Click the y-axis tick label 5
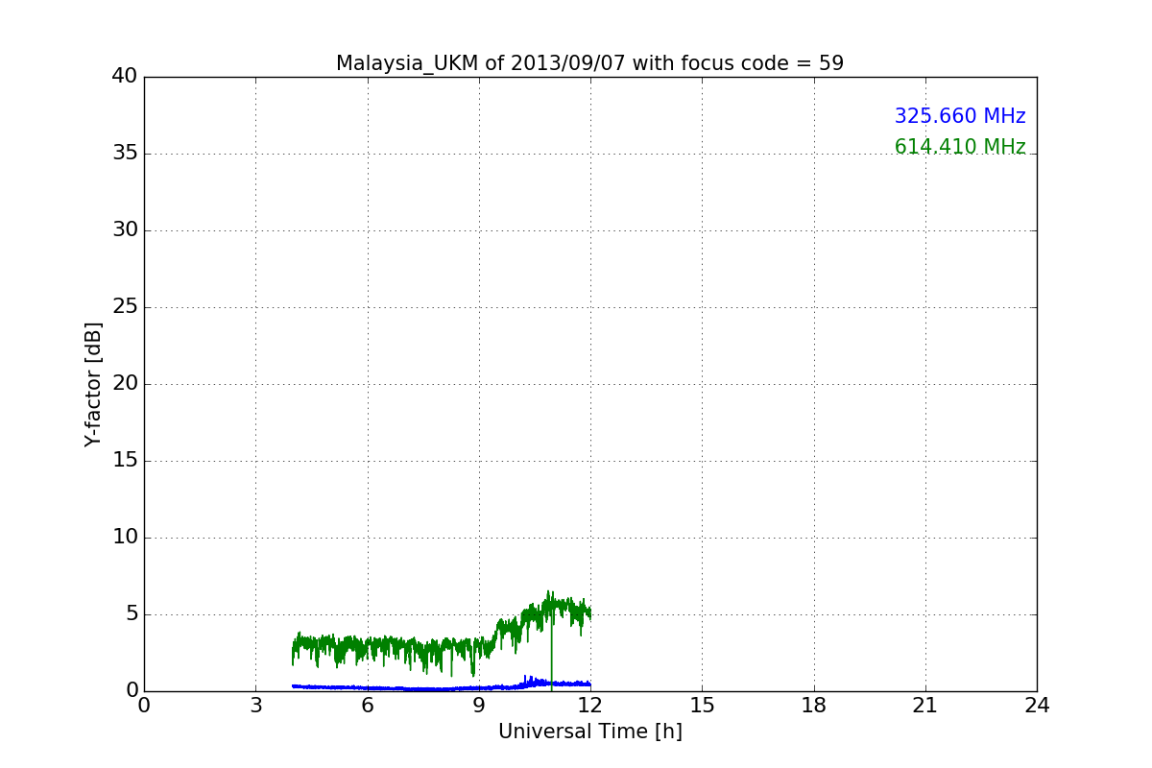 pos(132,614)
